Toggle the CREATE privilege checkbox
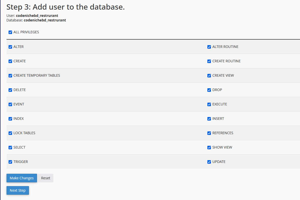This screenshot has width=300, height=200. [x=10, y=61]
